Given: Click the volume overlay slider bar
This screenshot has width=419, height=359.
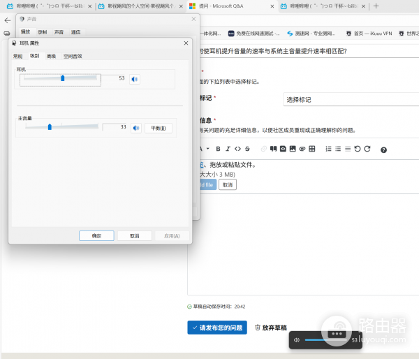Looking at the screenshot, I should (325, 339).
